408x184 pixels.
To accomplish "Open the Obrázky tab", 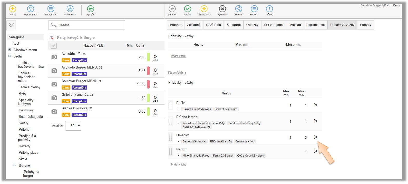I will click(252, 25).
